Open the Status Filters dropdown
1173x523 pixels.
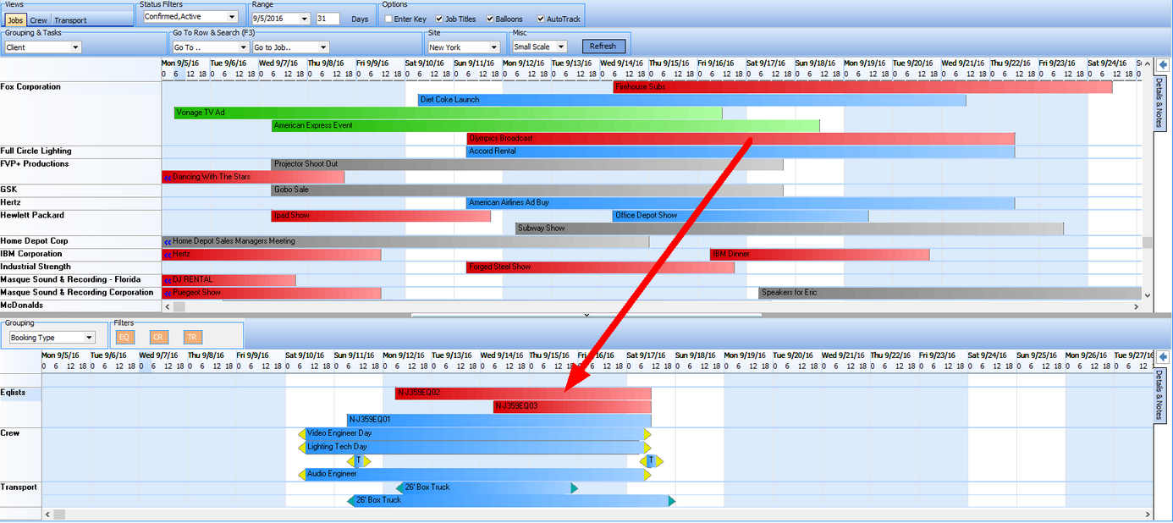(232, 17)
